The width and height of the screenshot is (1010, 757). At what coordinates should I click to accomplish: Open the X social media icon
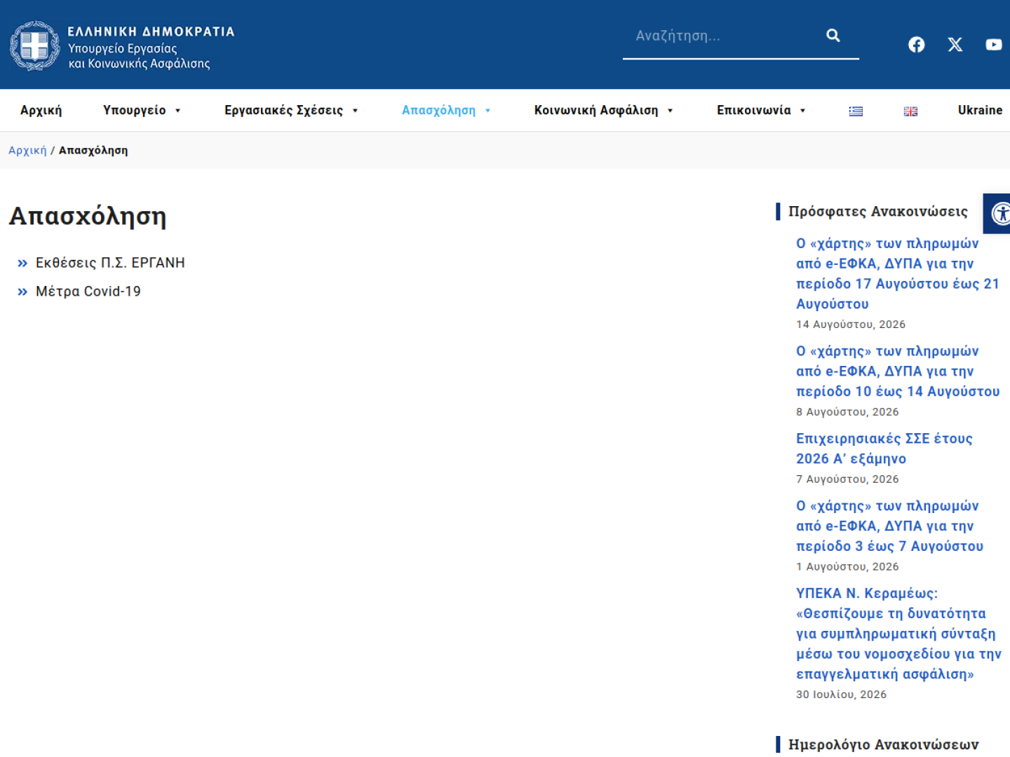(955, 45)
